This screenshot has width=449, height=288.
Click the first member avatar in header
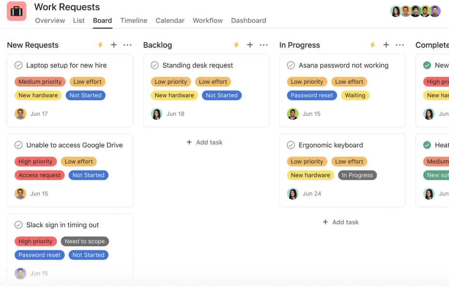396,11
